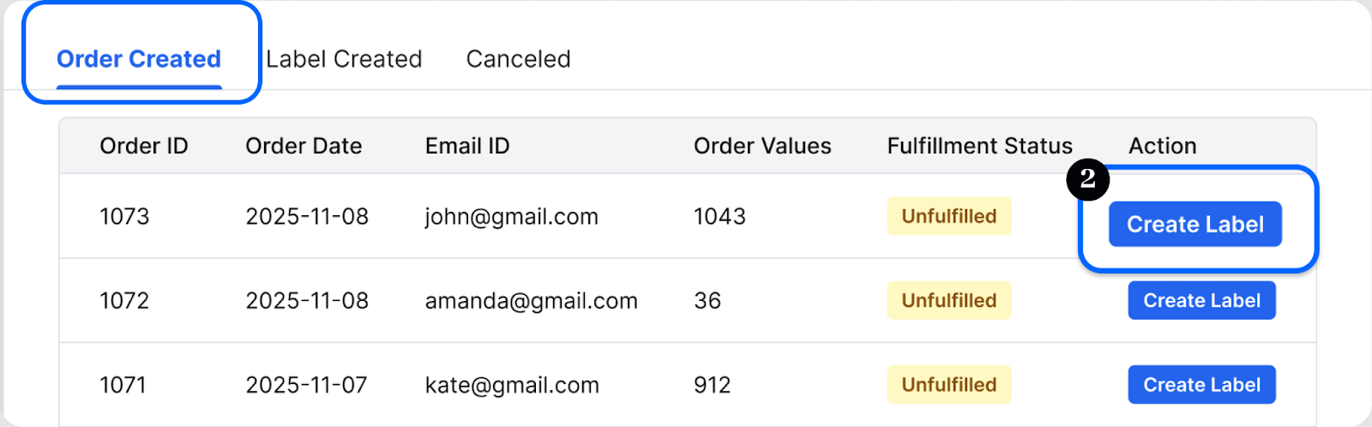Select the john@gmail.com email cell
Image resolution: width=1372 pixels, height=427 pixels.
(x=511, y=217)
